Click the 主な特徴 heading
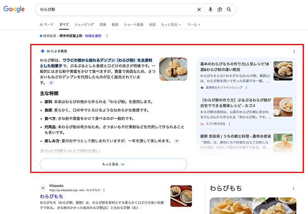 point(49,93)
